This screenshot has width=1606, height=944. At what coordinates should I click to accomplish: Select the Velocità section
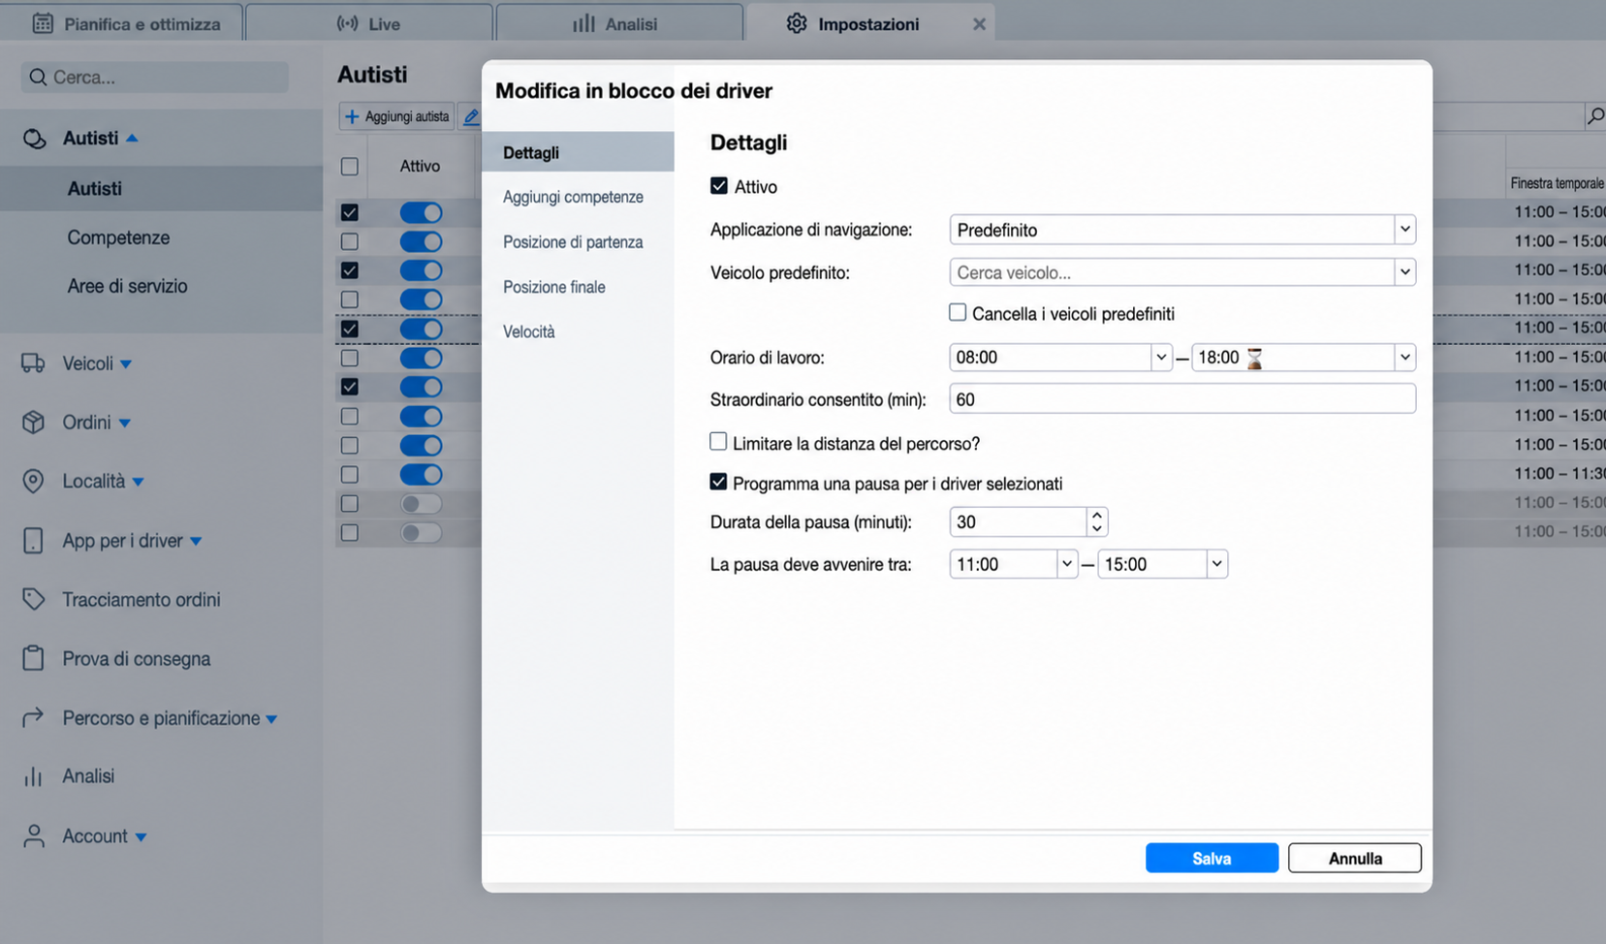click(529, 331)
